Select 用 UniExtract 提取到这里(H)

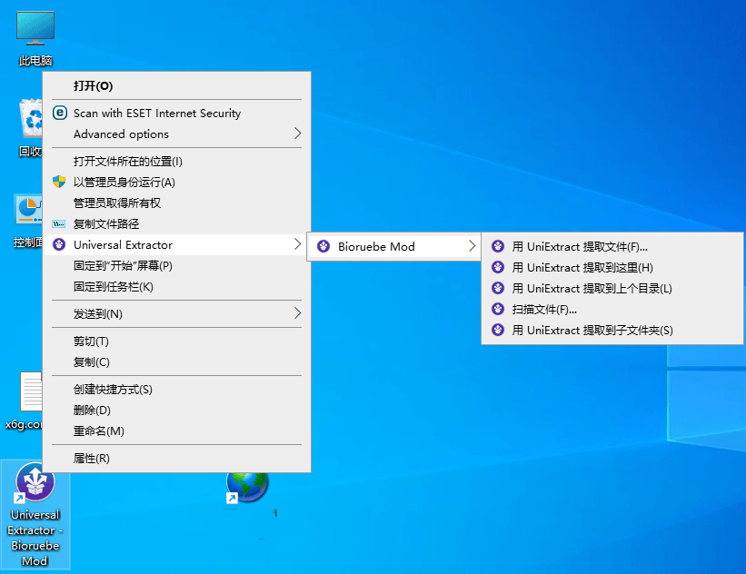[582, 267]
